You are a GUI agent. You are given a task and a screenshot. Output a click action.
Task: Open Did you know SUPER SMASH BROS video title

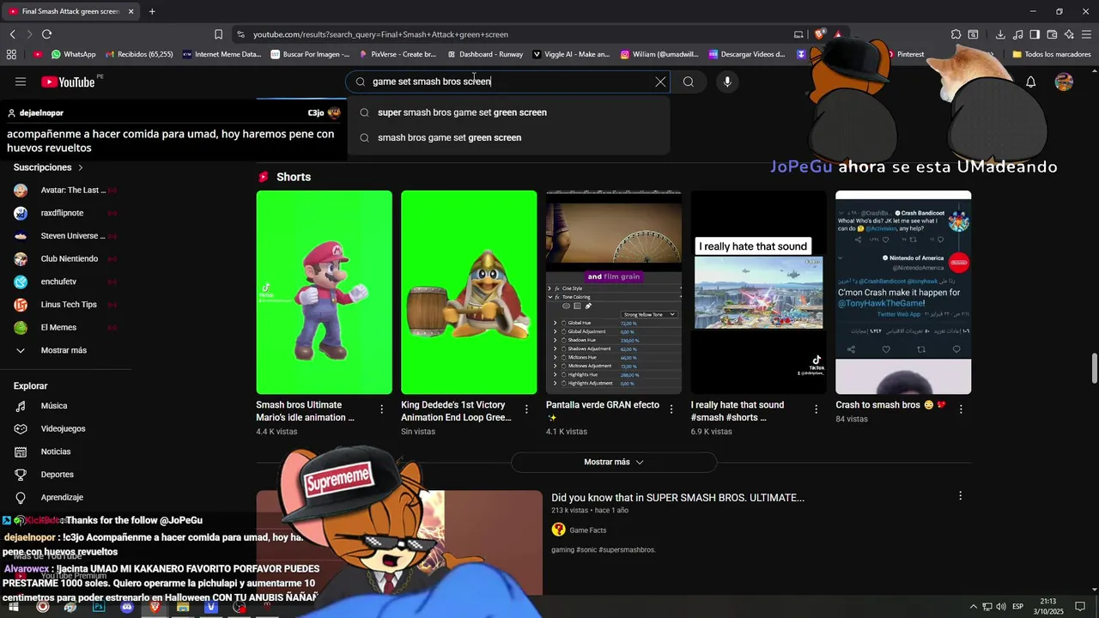coord(677,498)
